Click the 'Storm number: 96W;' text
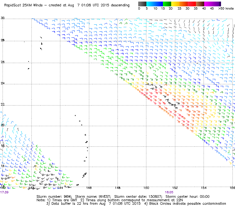The height and width of the screenshot is (206, 235). 54,196
